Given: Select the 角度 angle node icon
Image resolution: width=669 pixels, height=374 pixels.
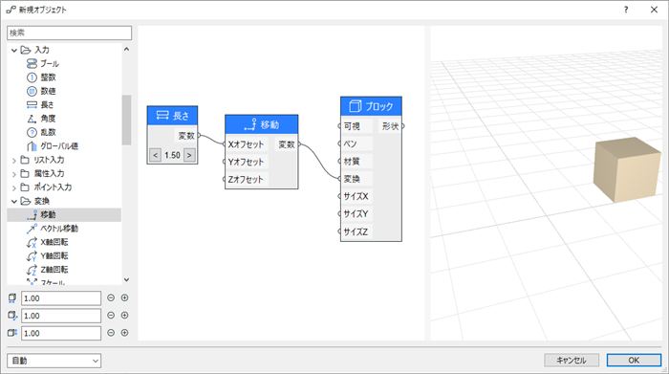Looking at the screenshot, I should click(x=32, y=119).
